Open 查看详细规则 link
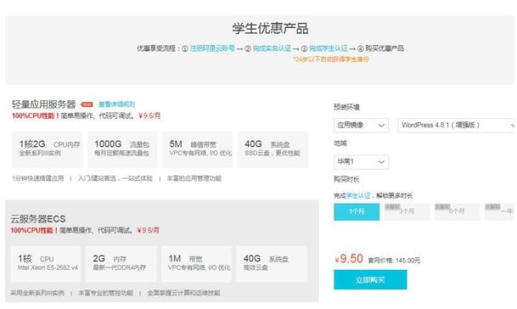 click(116, 104)
